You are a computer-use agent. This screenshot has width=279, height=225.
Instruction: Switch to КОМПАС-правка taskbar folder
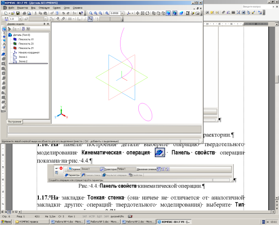(x=32, y=222)
